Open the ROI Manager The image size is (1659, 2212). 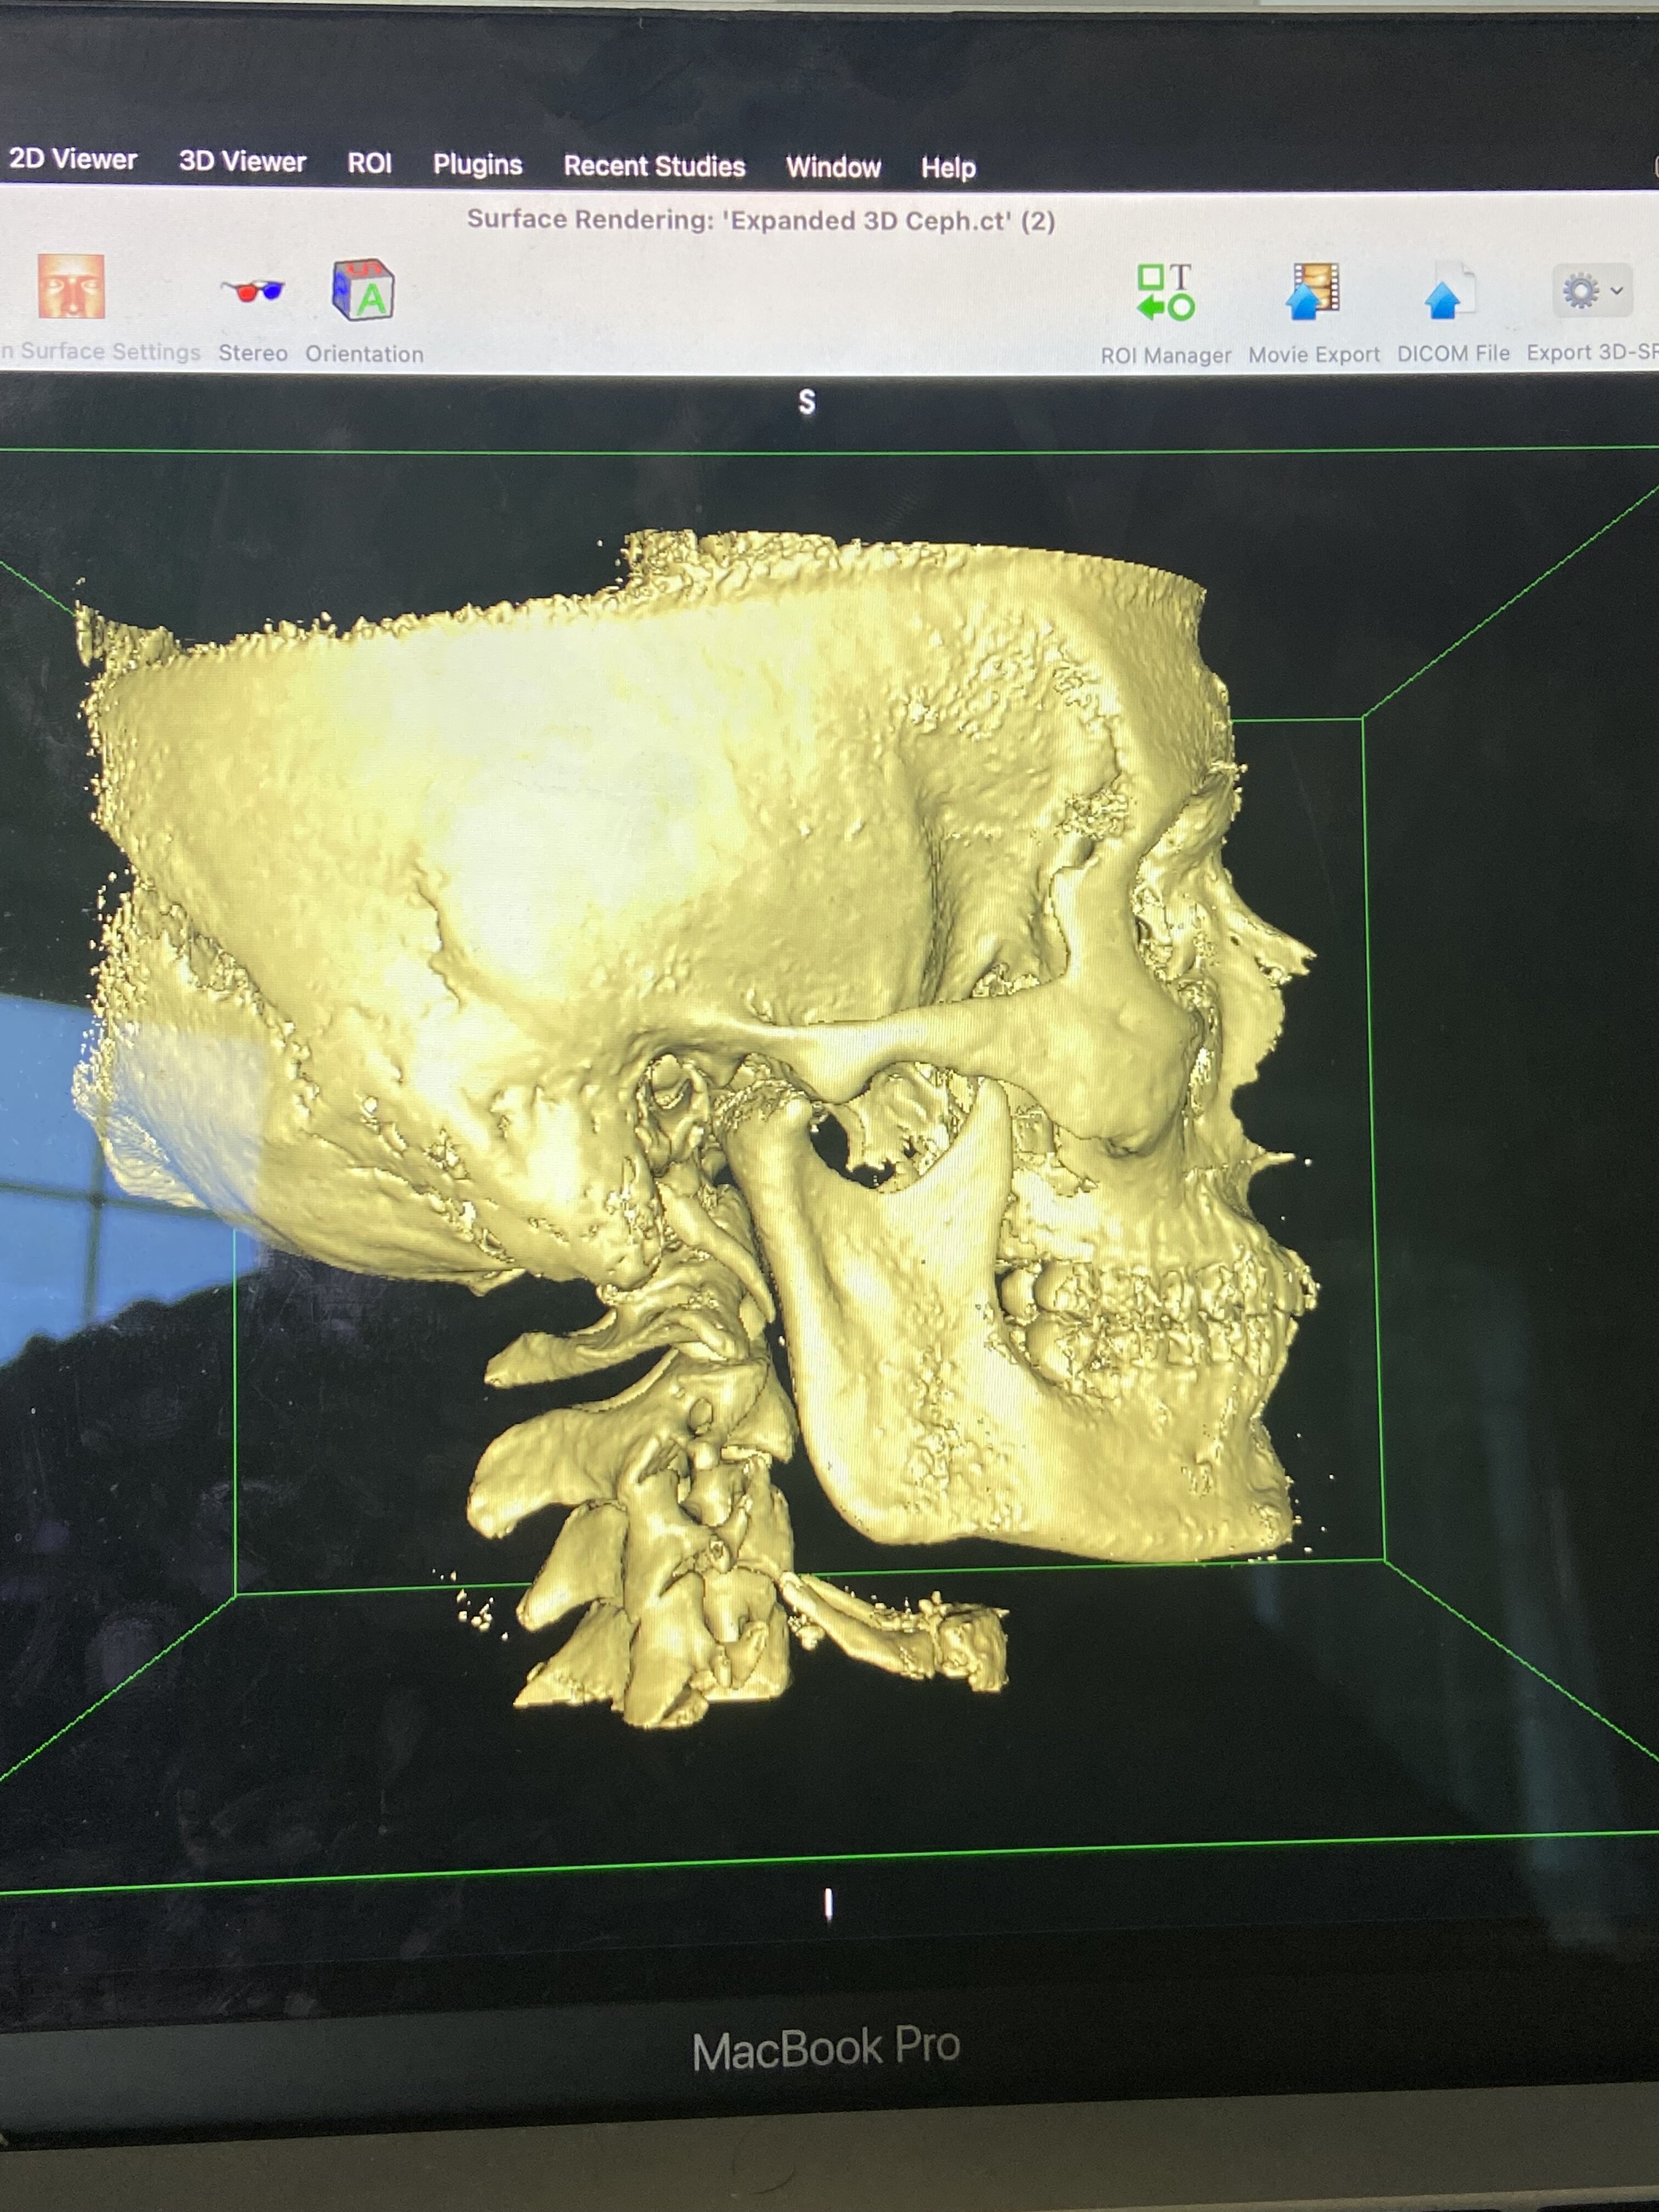coord(1166,293)
